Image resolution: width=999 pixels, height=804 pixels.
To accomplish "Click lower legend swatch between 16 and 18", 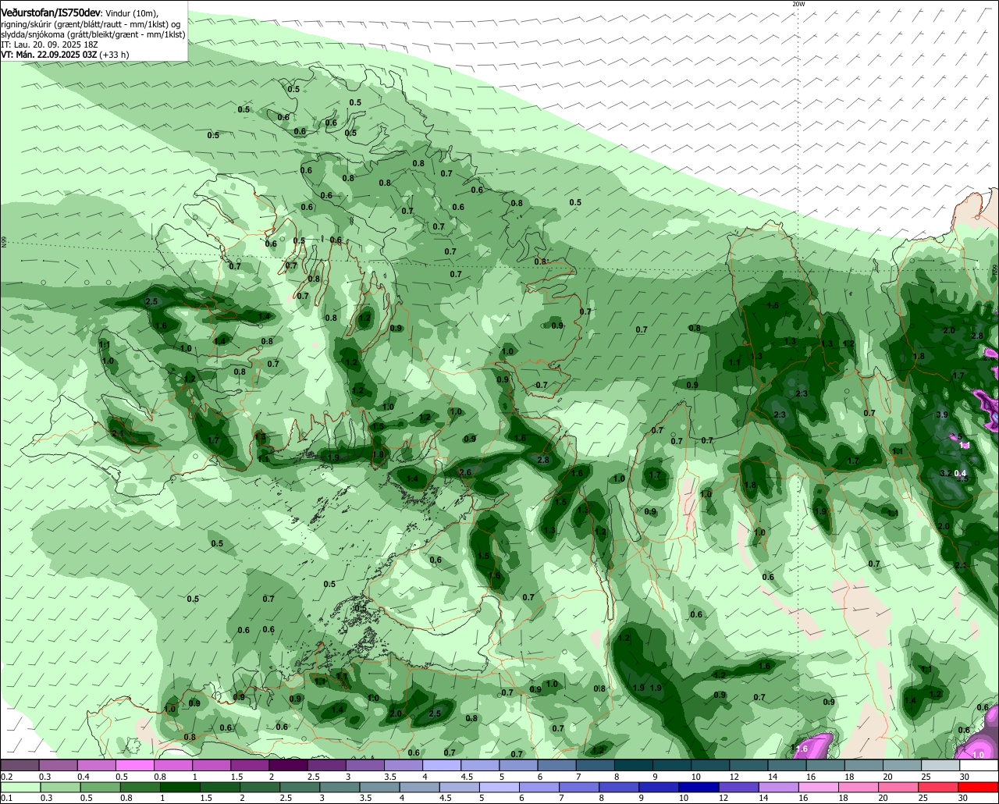I will [819, 787].
